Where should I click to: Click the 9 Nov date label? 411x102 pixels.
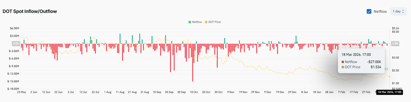click(231, 92)
